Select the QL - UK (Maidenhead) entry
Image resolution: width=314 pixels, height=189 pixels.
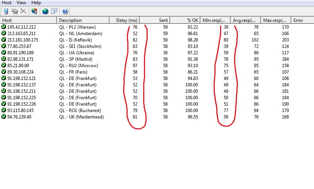tap(81, 117)
